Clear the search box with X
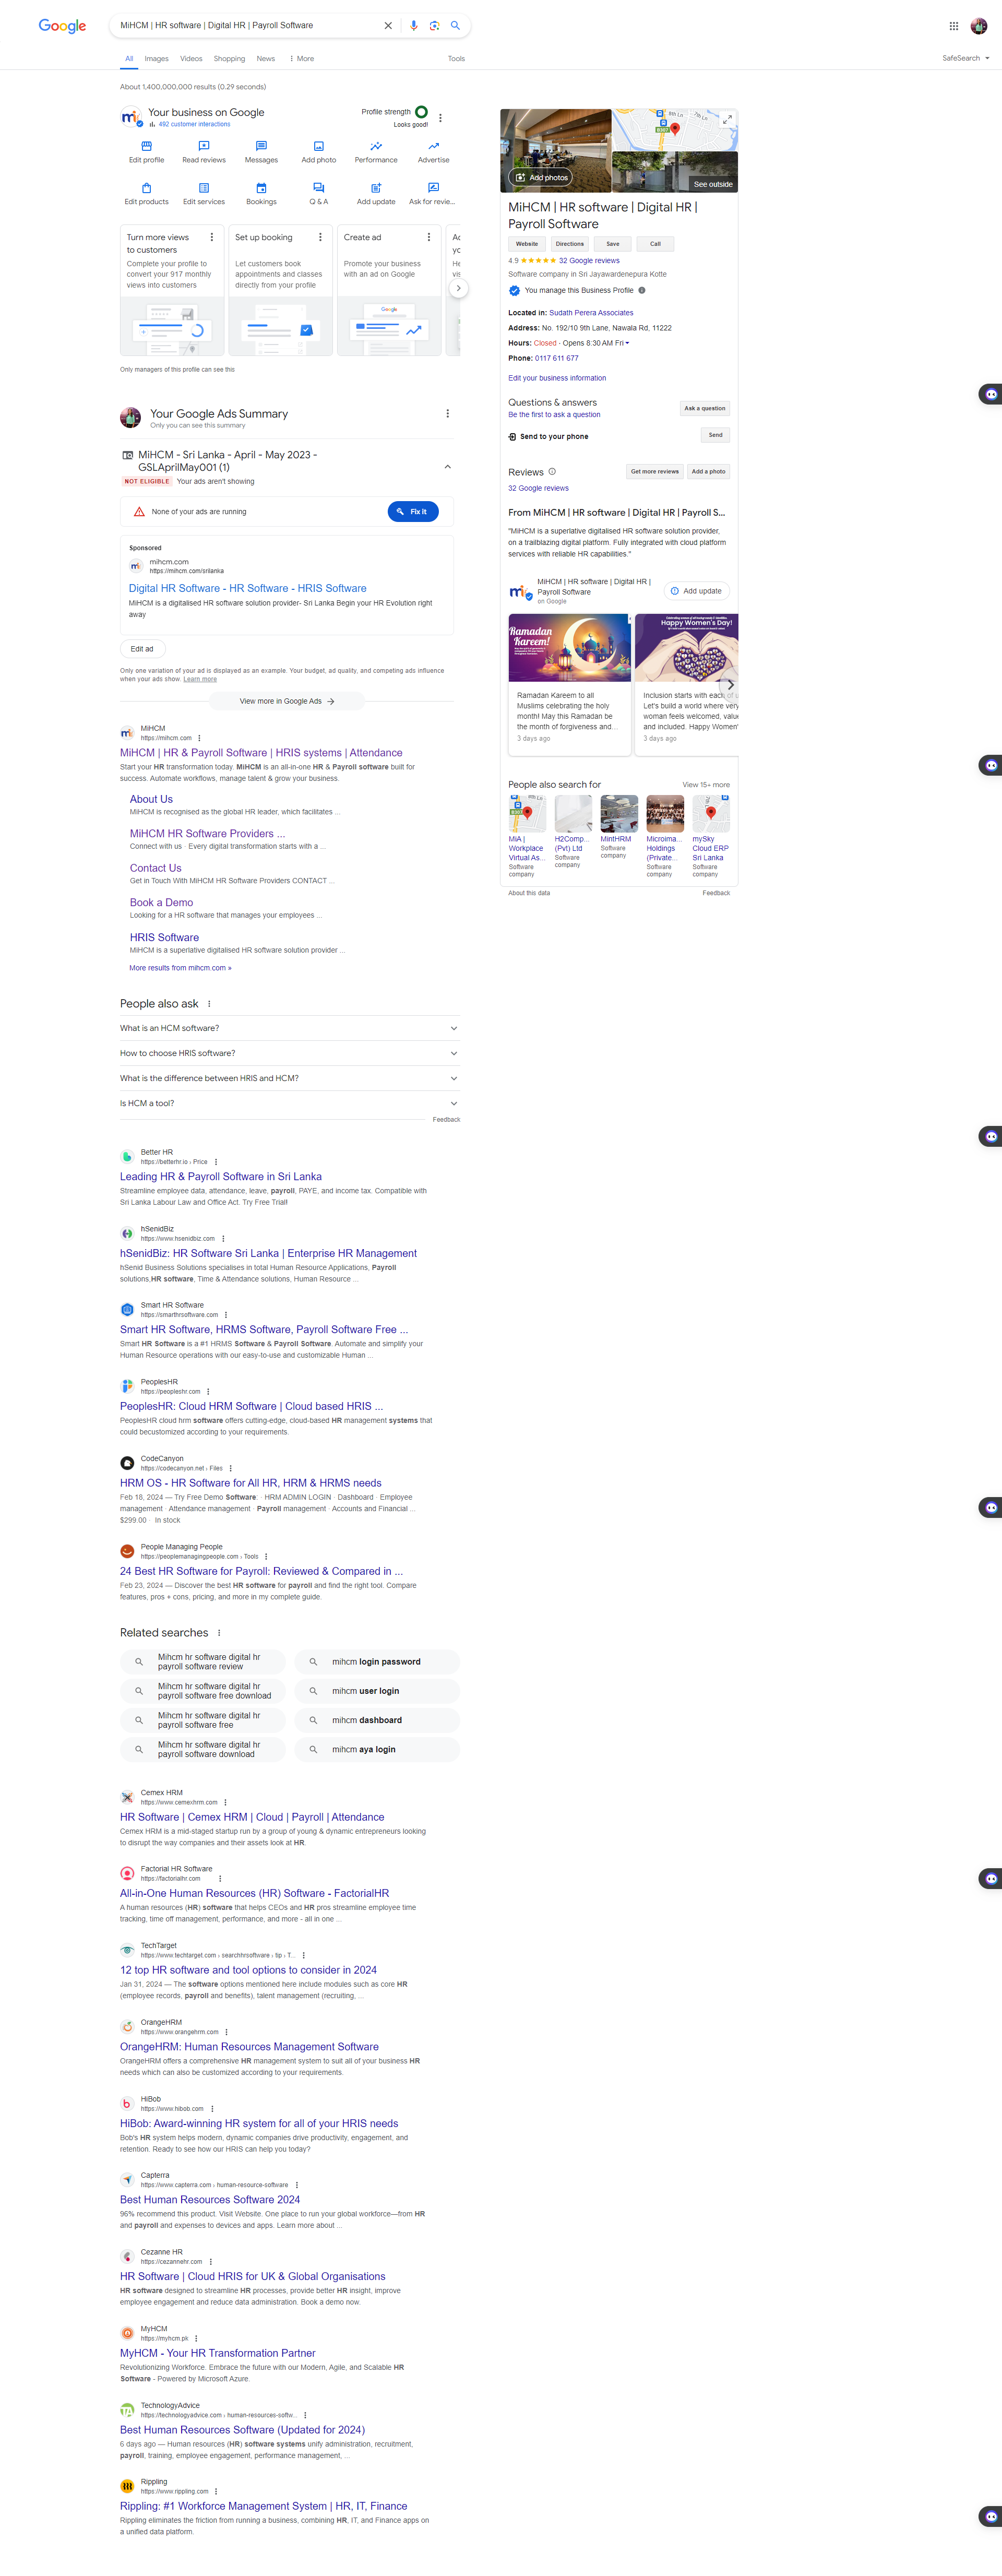Image resolution: width=1002 pixels, height=2576 pixels. (388, 26)
